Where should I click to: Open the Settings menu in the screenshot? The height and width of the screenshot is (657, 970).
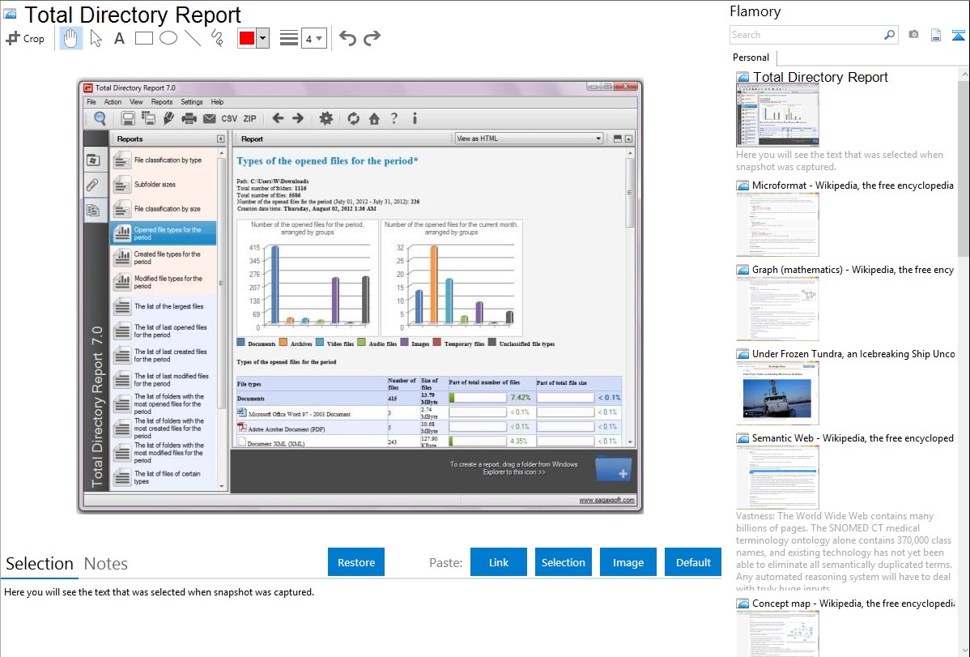[192, 102]
